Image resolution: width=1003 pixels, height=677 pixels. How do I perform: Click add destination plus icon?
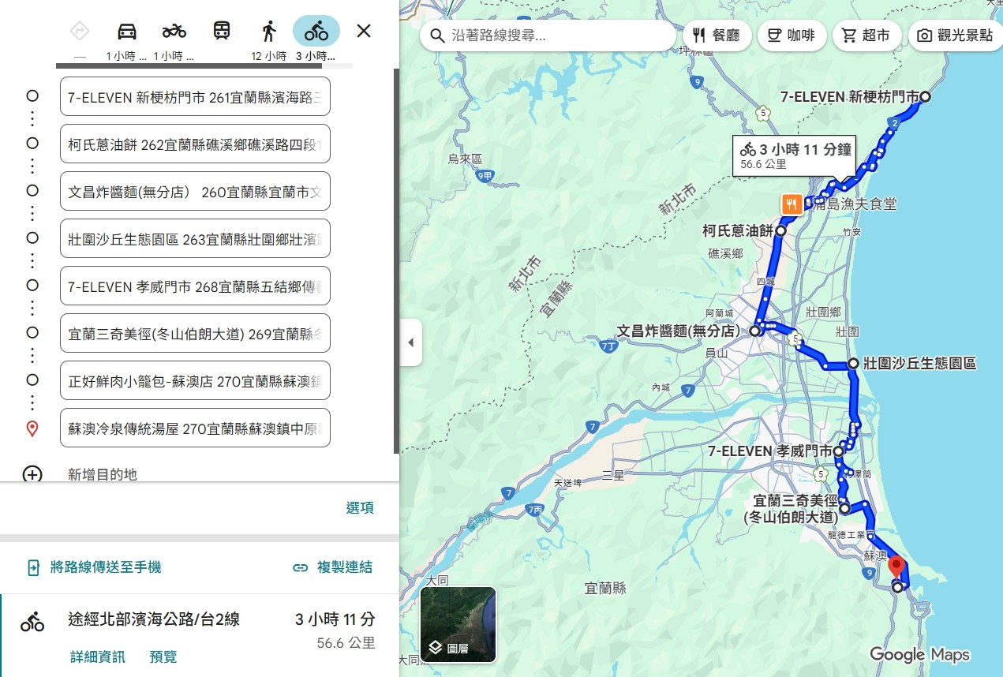coord(32,474)
